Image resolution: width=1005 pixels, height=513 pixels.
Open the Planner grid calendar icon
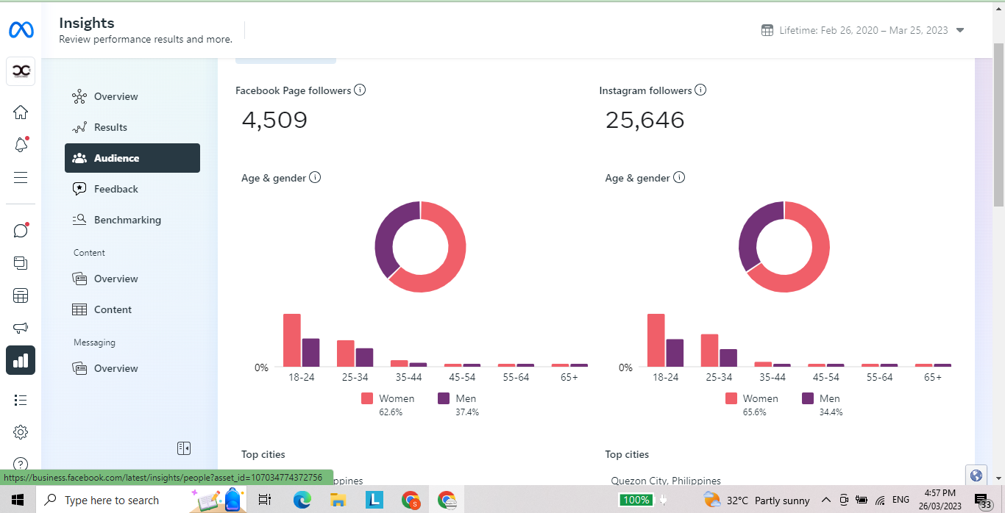[21, 295]
